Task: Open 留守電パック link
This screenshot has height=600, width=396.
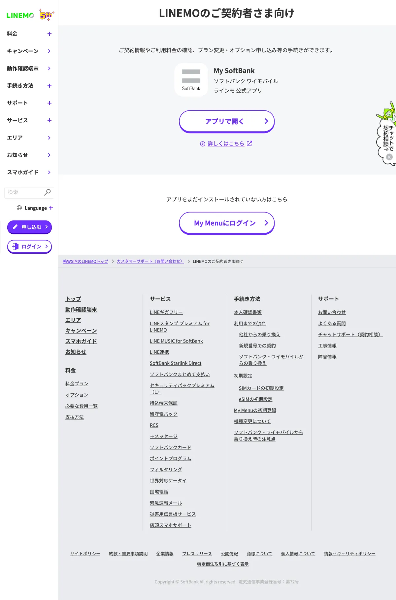Action: [x=164, y=414]
